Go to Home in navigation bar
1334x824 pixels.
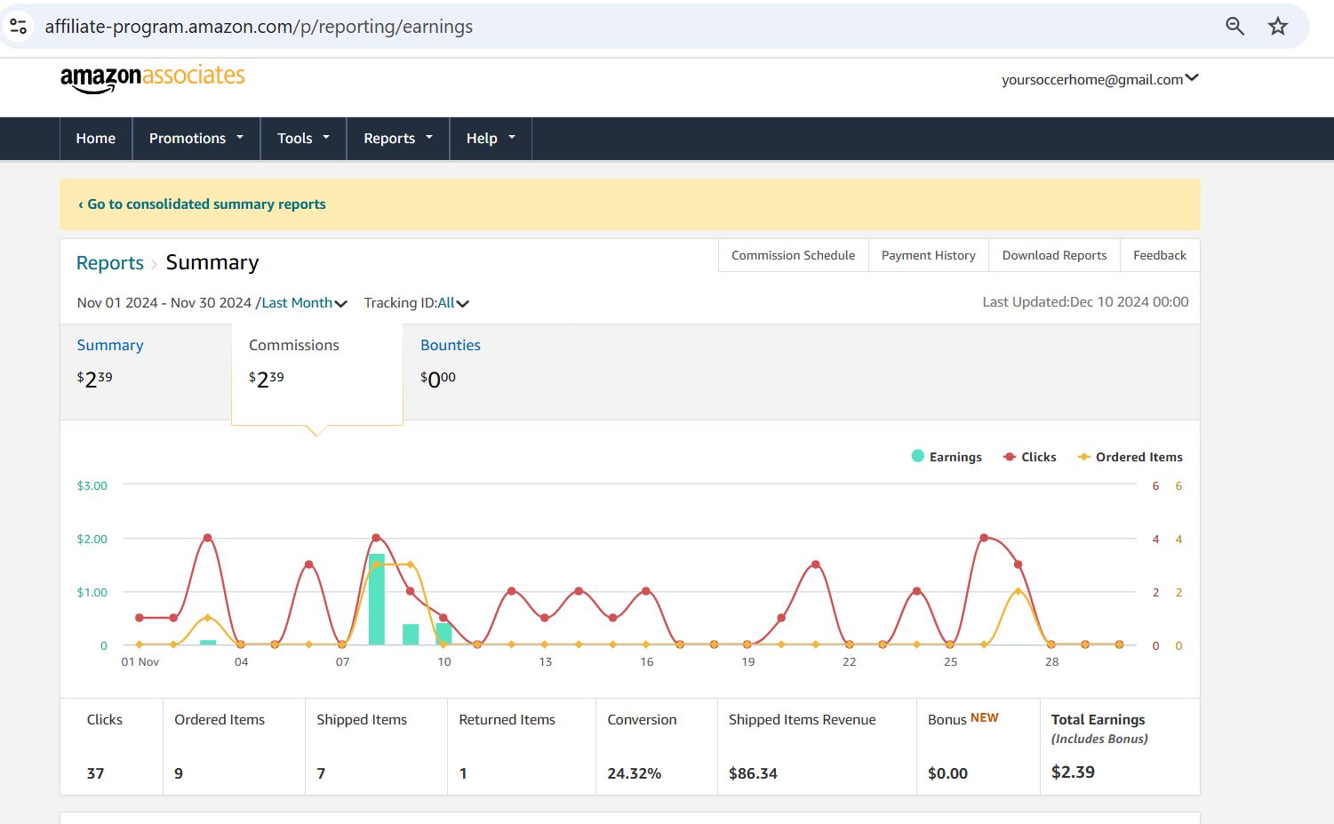[96, 139]
